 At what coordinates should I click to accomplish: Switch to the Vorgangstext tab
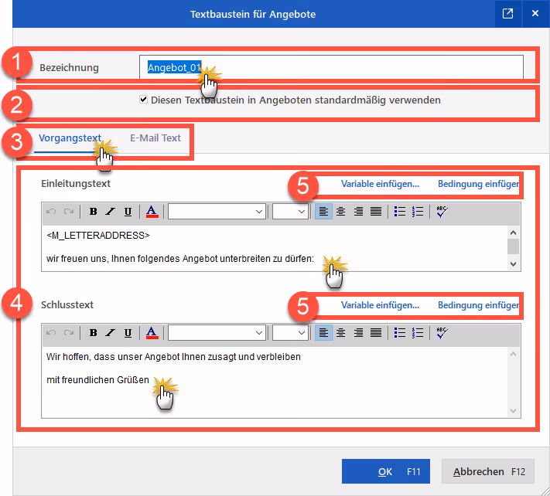click(70, 138)
